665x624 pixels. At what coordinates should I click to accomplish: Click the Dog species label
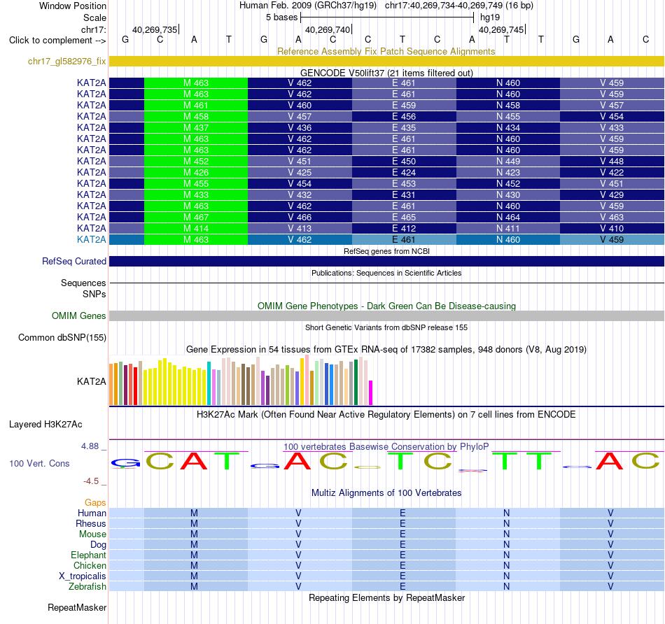coord(98,545)
